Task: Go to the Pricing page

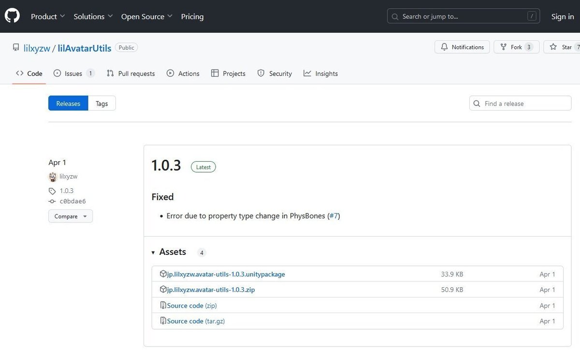Action: pos(192,16)
